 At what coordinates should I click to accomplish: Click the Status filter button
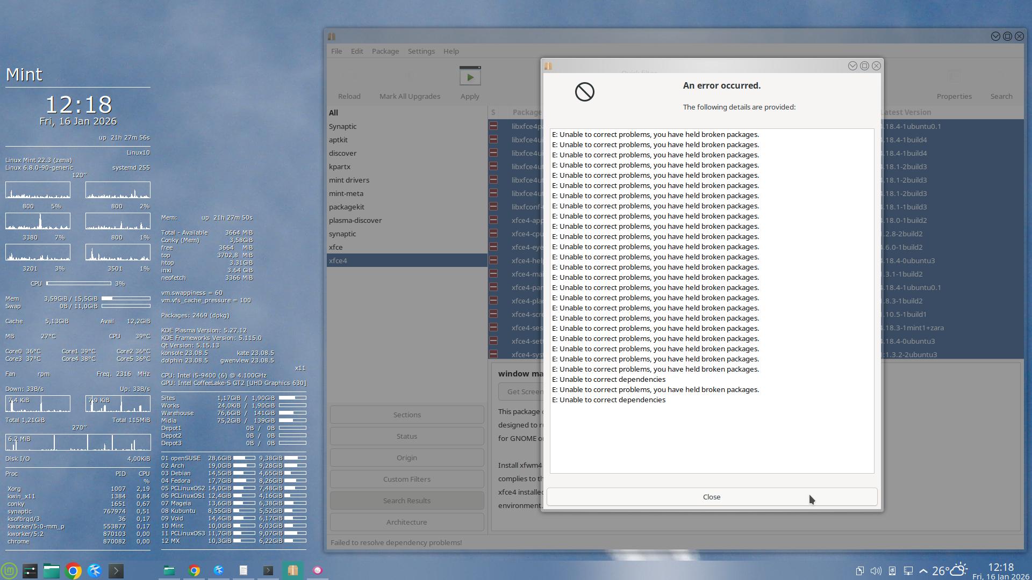tap(406, 436)
